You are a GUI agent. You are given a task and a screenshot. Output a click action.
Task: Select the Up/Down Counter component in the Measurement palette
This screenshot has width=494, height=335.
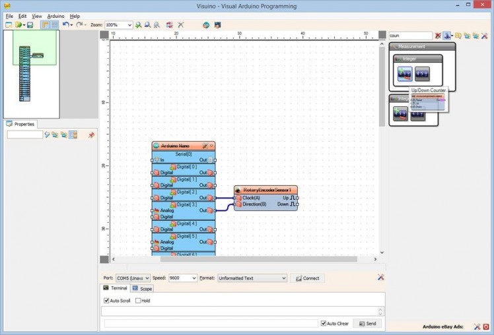404,75
